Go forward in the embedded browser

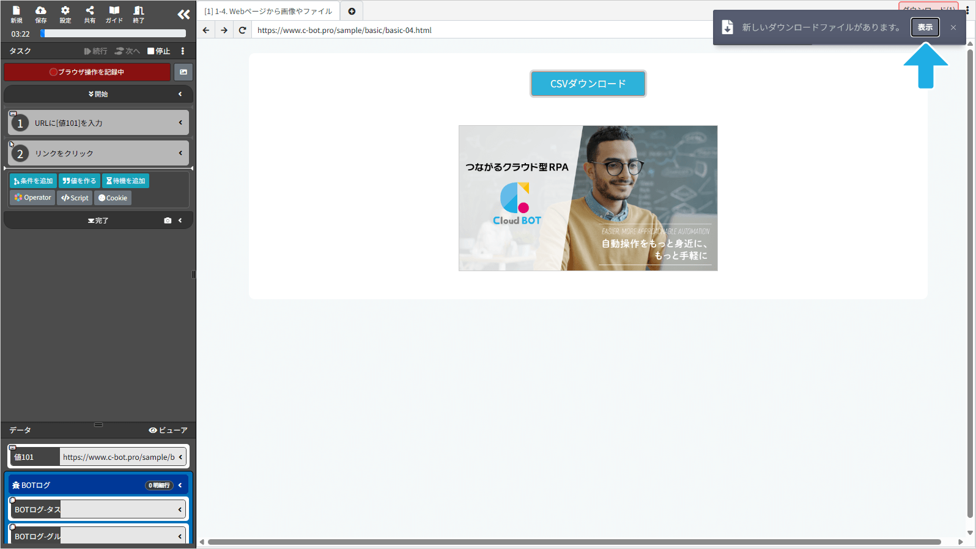tap(224, 30)
